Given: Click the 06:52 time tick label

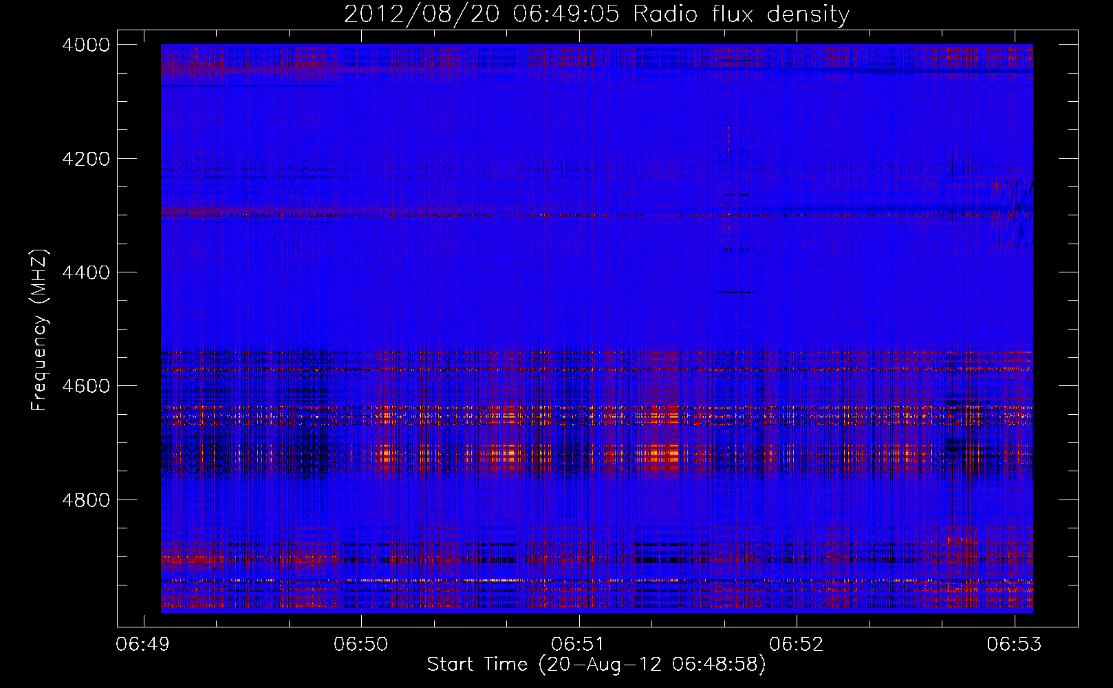Looking at the screenshot, I should click(797, 645).
